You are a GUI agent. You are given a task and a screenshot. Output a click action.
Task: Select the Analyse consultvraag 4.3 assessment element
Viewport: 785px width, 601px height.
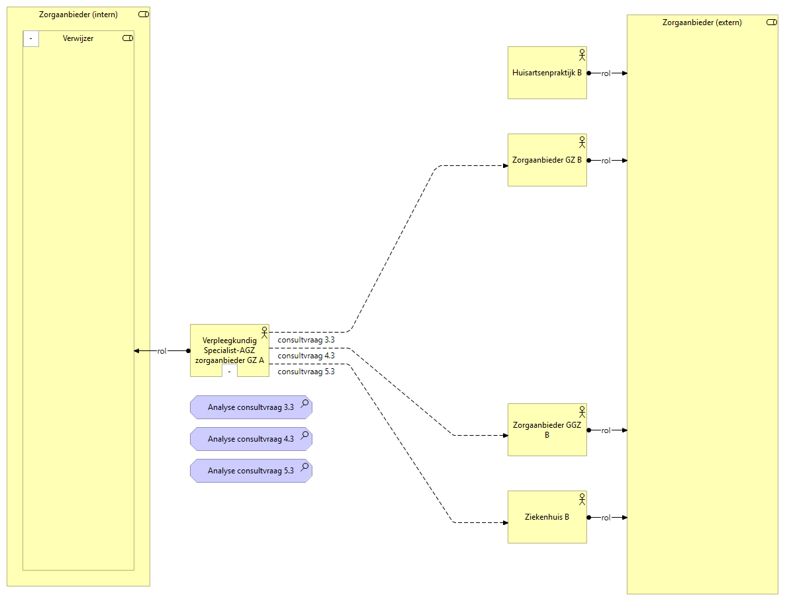click(x=250, y=439)
